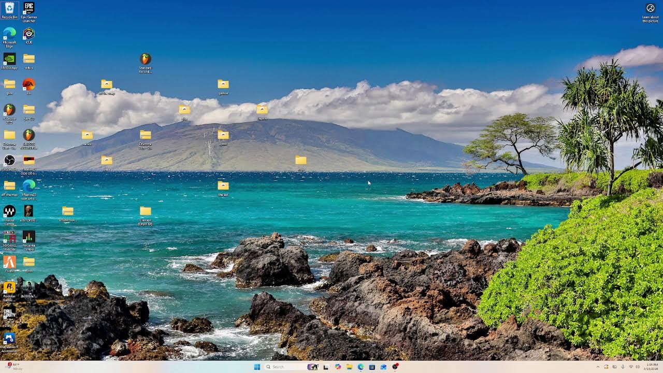Select the FL Studio 2025 shortcut
This screenshot has height=373, width=663.
tap(9, 113)
